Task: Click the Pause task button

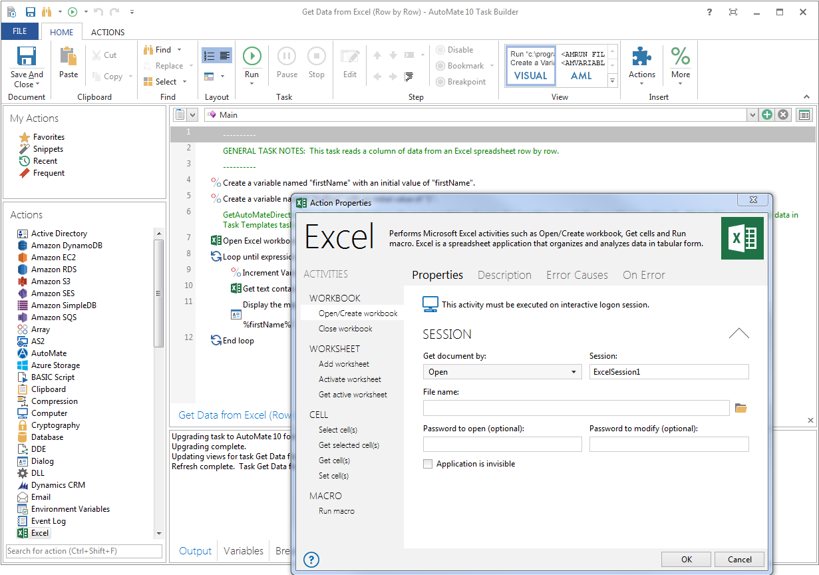Action: pyautogui.click(x=287, y=56)
